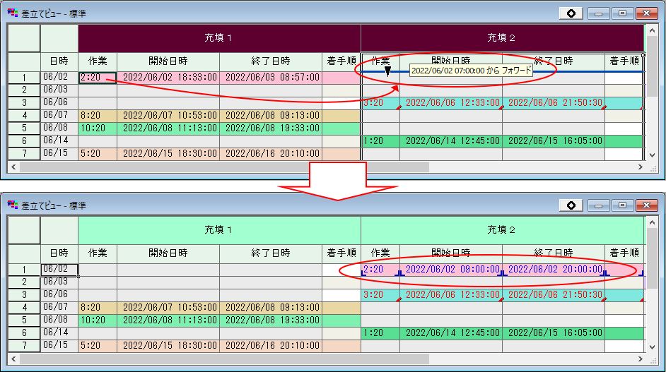Select cell 2022/06/02 09:00:00 in the lower window

[451, 270]
